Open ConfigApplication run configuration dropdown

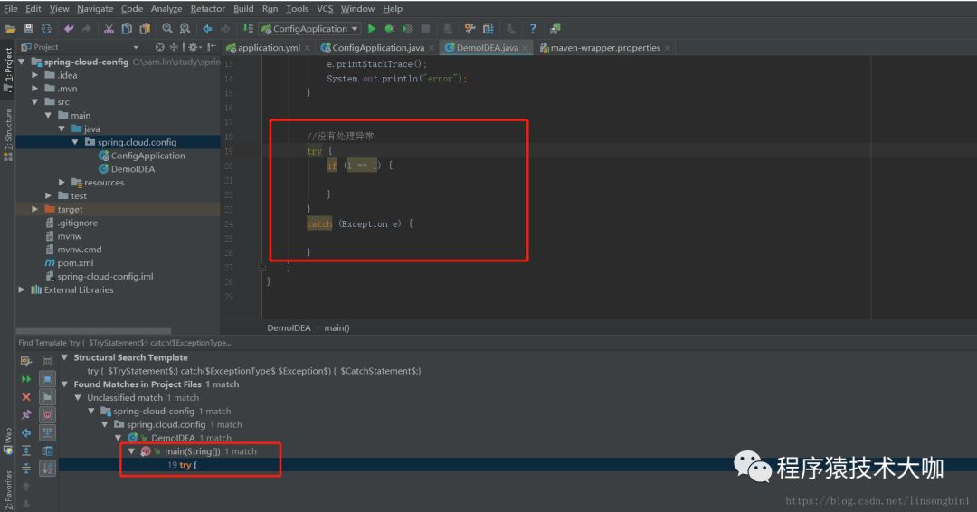pos(310,29)
